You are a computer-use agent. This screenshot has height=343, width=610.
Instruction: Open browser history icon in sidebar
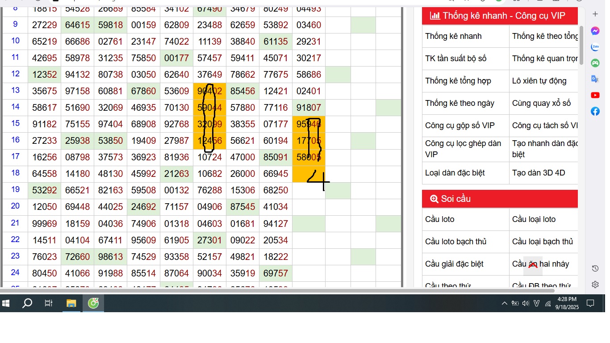click(x=595, y=268)
